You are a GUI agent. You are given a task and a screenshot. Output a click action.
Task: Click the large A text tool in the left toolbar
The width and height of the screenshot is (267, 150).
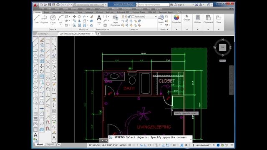35,135
